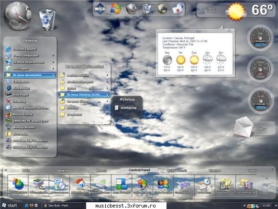Image resolution: width=278 pixels, height=209 pixels.
Task: Open the clock icon in the top dock
Action: pos(132,9)
